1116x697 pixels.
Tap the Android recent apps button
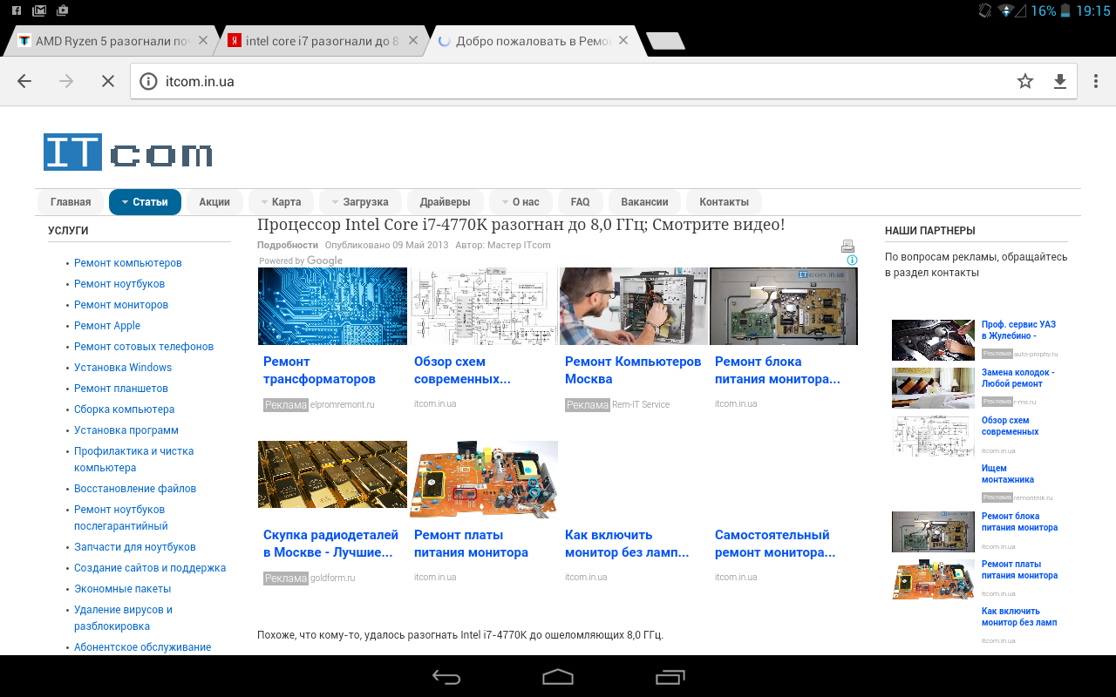tap(670, 677)
